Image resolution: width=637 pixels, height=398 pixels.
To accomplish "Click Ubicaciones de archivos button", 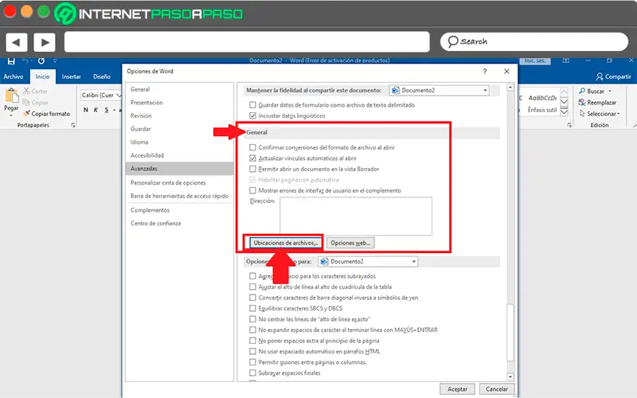I will coord(285,243).
